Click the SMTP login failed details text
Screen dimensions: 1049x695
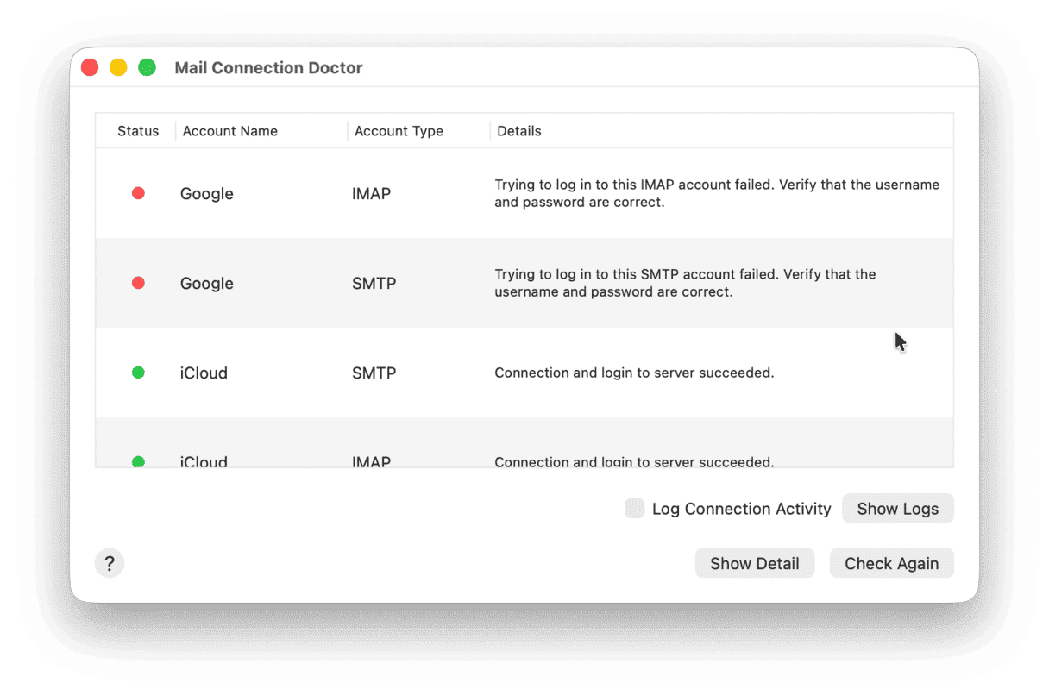(x=685, y=284)
